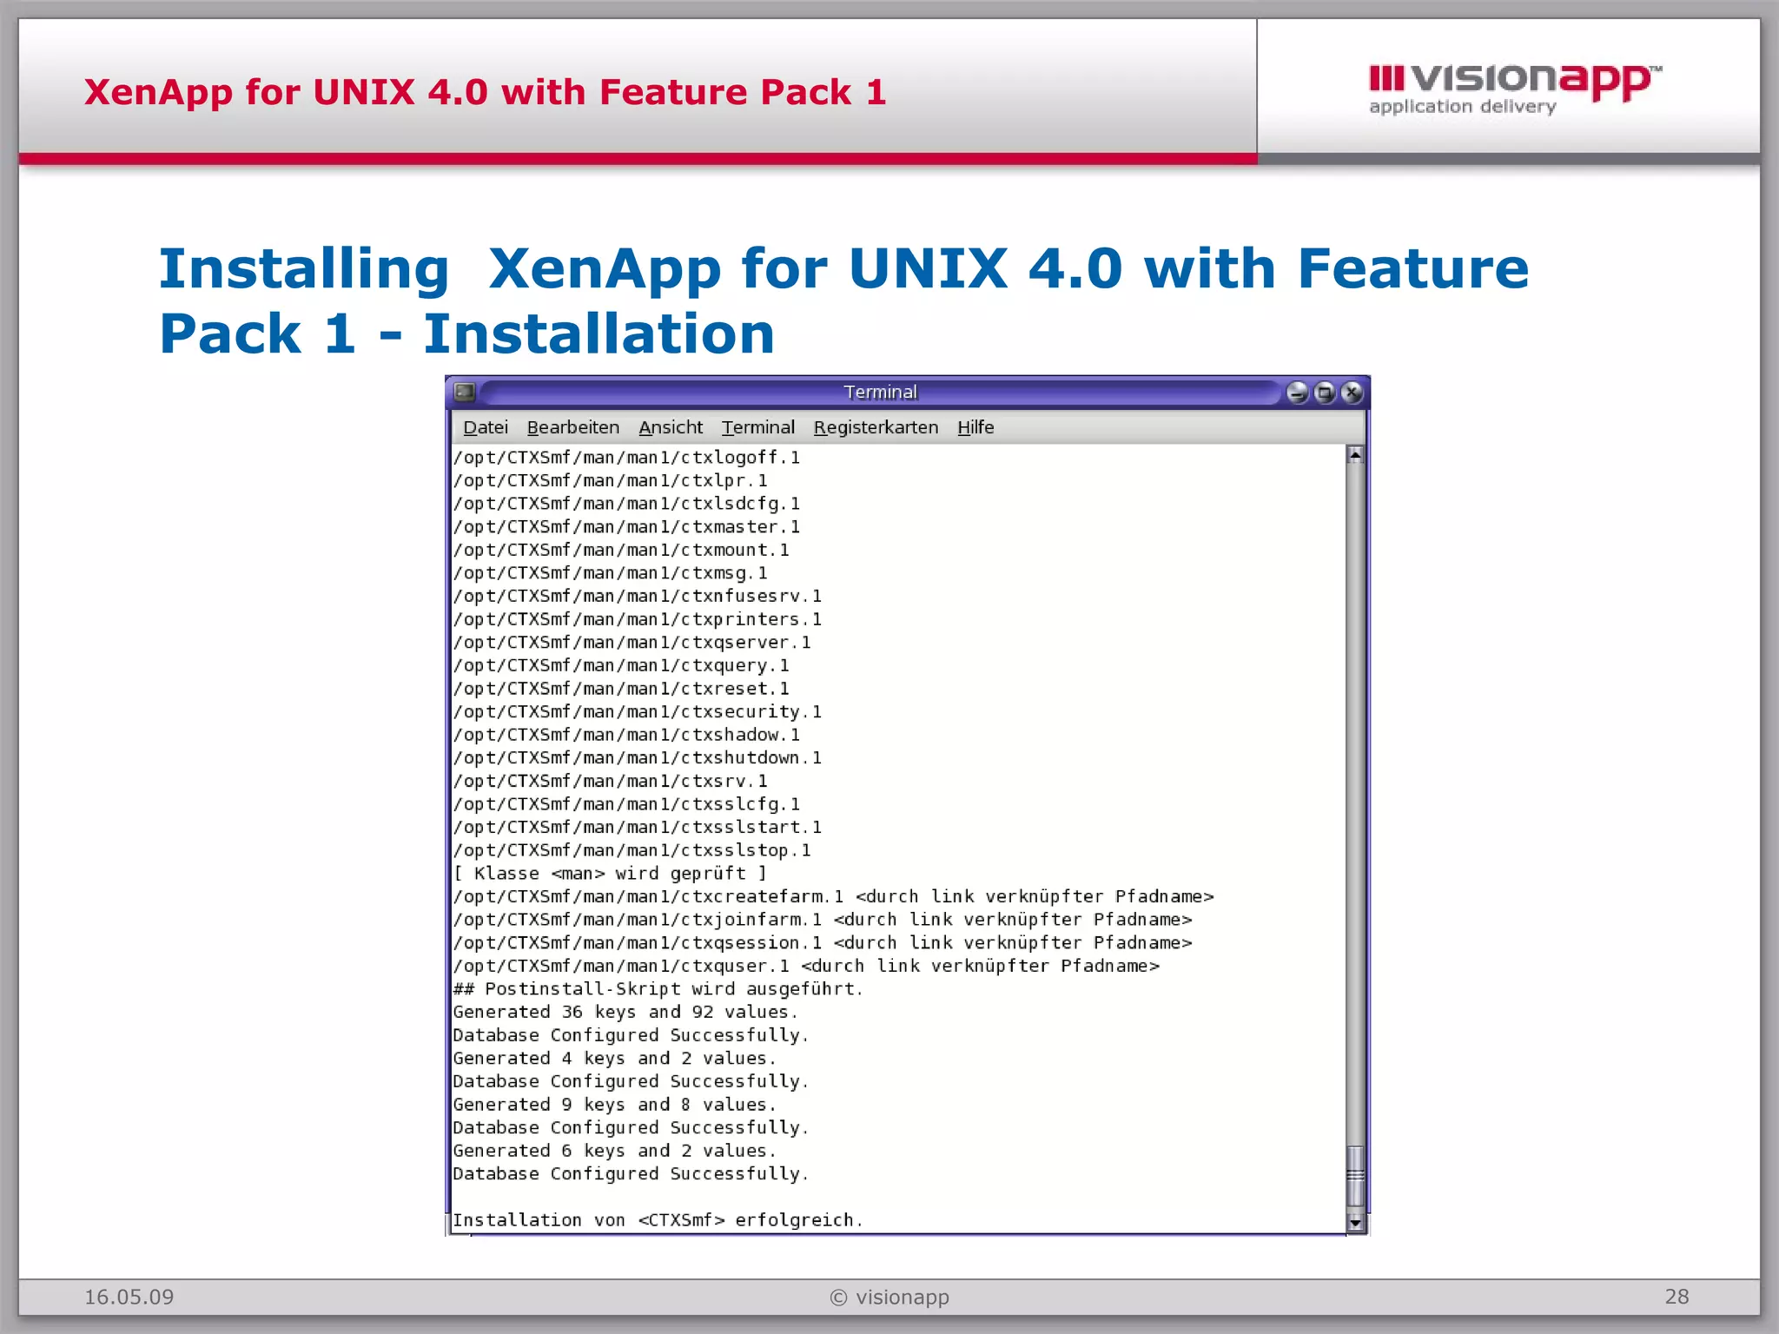This screenshot has width=1779, height=1334.
Task: Click line ending ctxqserver.1
Action: point(632,643)
